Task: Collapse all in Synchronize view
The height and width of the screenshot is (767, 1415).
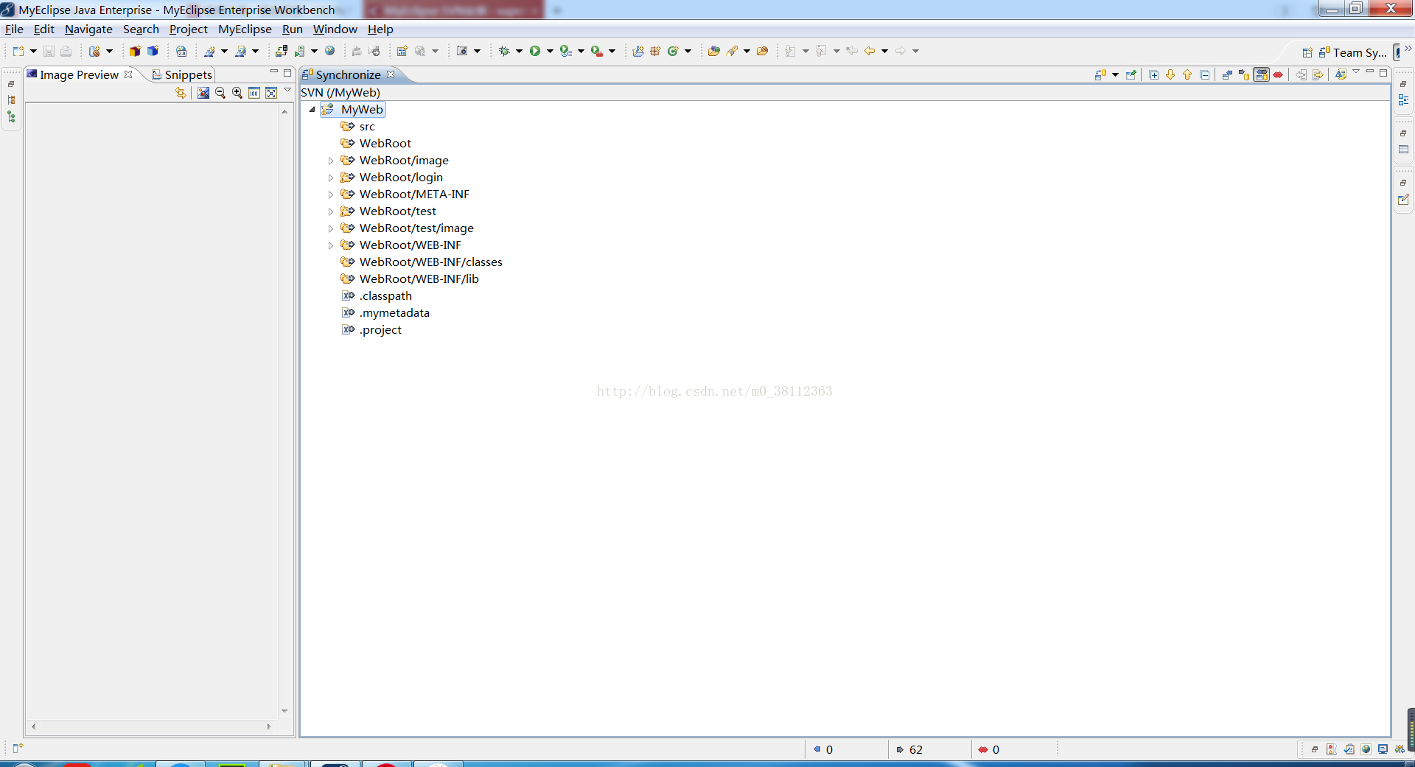Action: [x=1204, y=74]
